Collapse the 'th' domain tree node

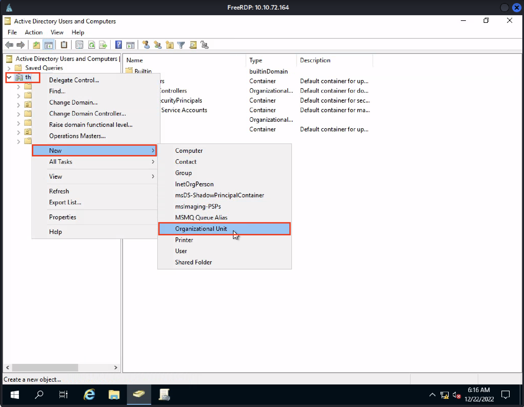(x=9, y=77)
